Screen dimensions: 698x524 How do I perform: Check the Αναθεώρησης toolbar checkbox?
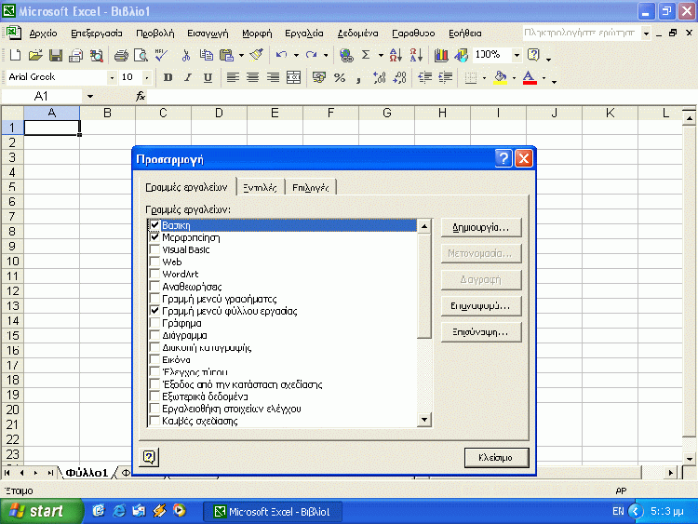(x=154, y=287)
